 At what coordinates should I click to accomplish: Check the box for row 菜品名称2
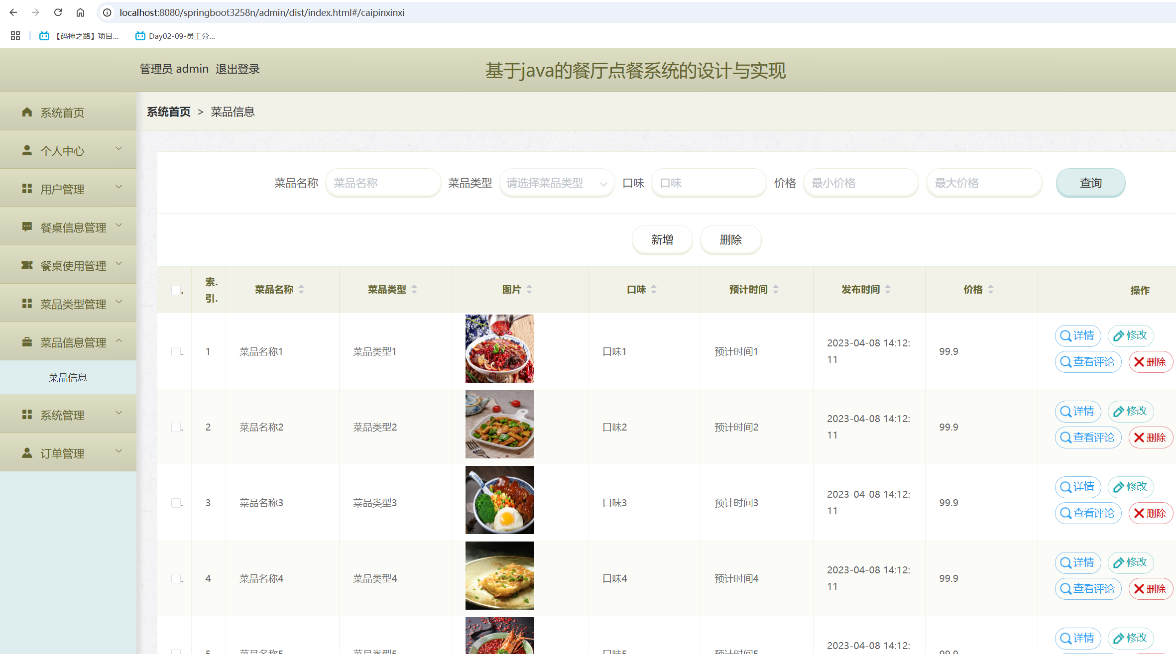click(x=176, y=427)
